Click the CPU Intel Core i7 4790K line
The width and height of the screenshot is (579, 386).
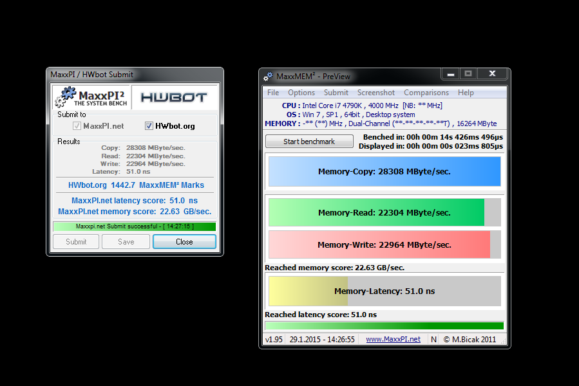pos(362,106)
